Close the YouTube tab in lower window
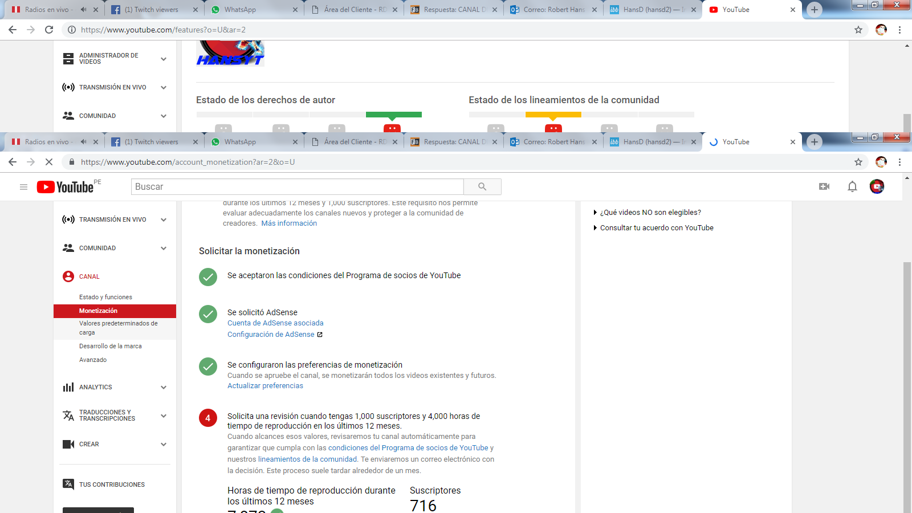912x513 pixels. 792,142
